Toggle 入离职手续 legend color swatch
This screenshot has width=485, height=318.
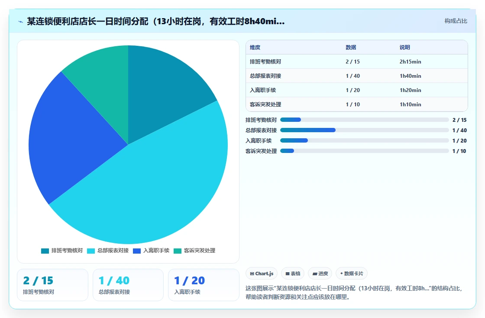[x=137, y=251]
